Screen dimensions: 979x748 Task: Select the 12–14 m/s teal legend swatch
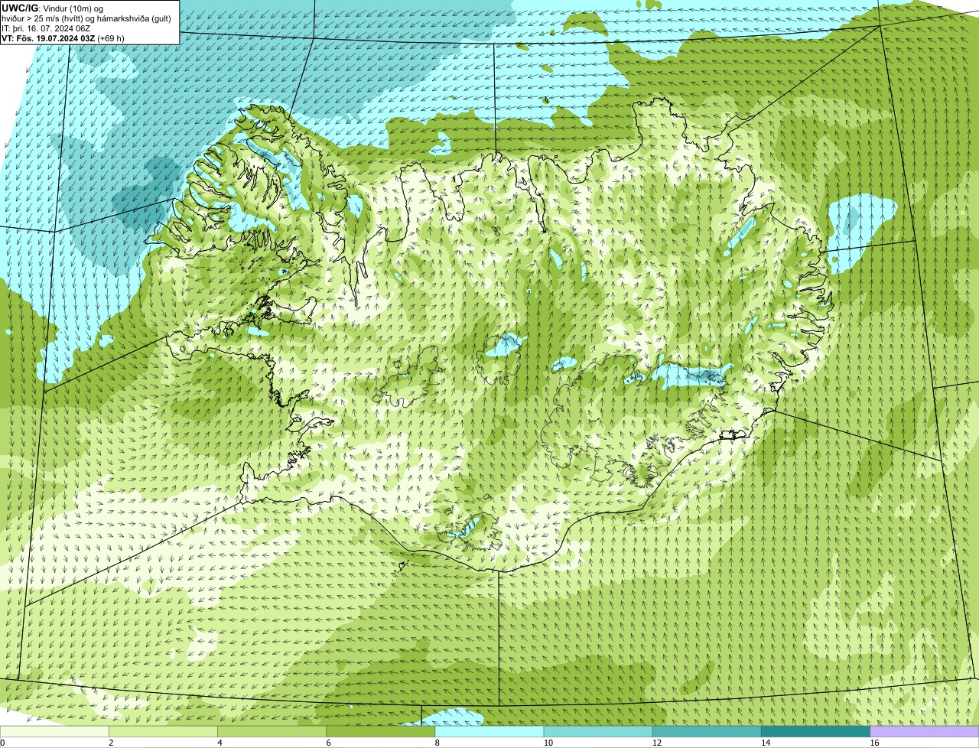tap(707, 731)
